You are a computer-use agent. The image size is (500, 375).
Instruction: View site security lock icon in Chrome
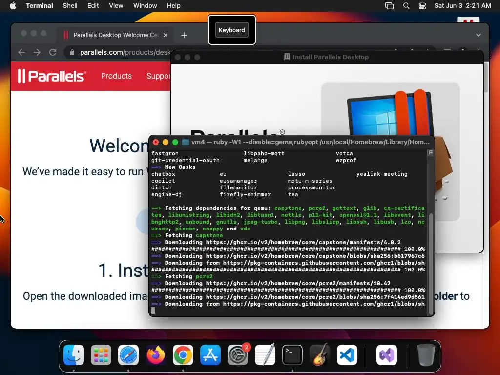pyautogui.click(x=72, y=52)
